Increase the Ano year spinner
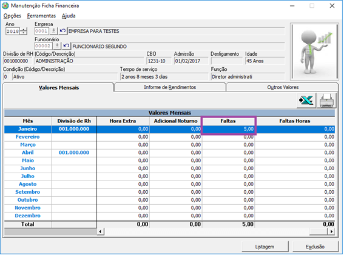 point(24,29)
